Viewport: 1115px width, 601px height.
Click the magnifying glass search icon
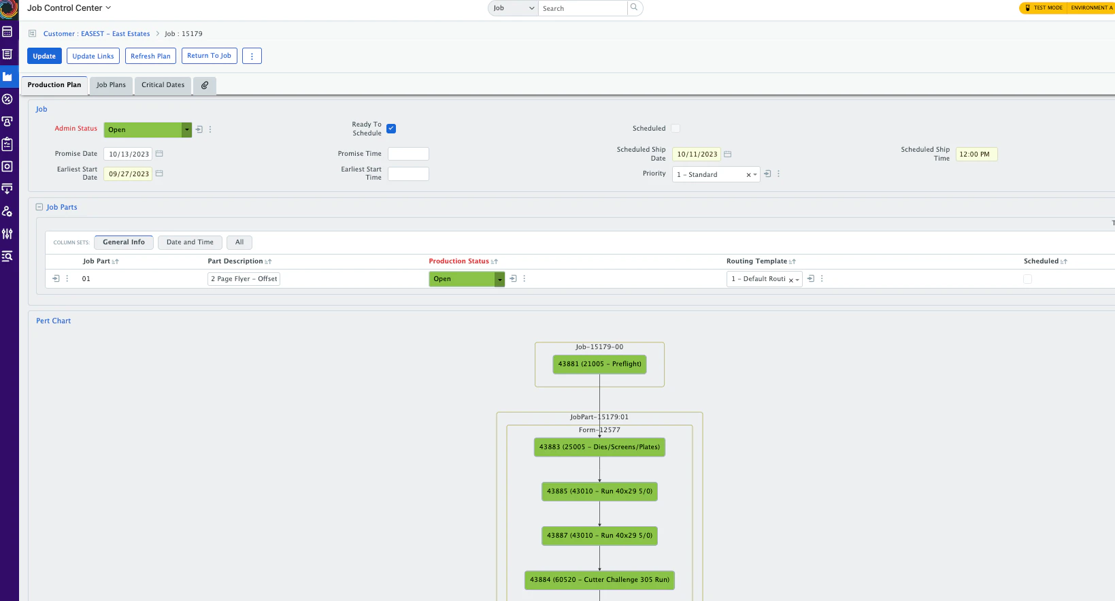[x=634, y=7]
